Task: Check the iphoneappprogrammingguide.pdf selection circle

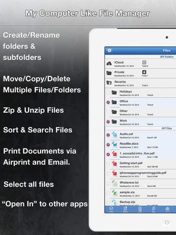Action: 108,174
